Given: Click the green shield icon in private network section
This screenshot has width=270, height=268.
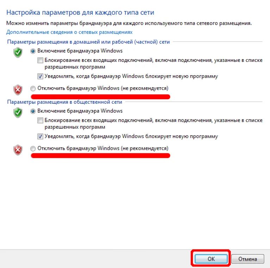Looking at the screenshot, I should [18, 52].
